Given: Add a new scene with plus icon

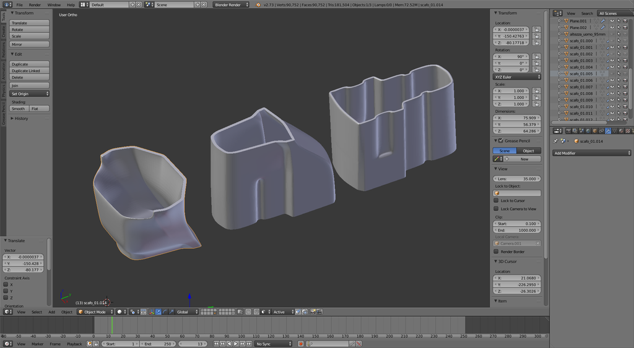Looking at the screenshot, I should (198, 5).
